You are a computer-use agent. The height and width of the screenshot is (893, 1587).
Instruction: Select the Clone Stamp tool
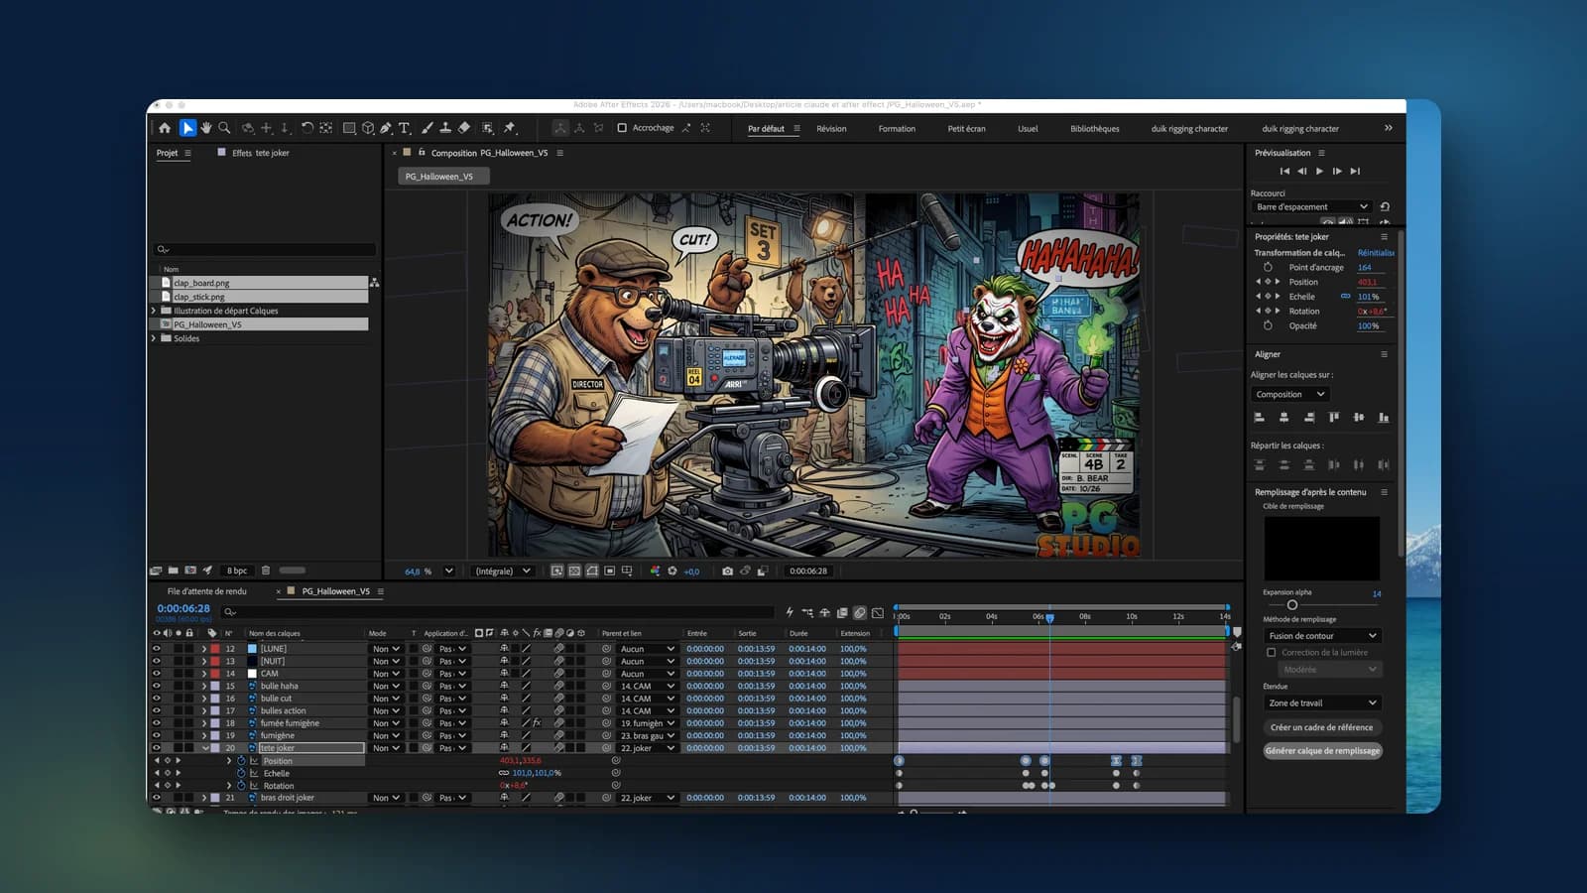pos(445,128)
